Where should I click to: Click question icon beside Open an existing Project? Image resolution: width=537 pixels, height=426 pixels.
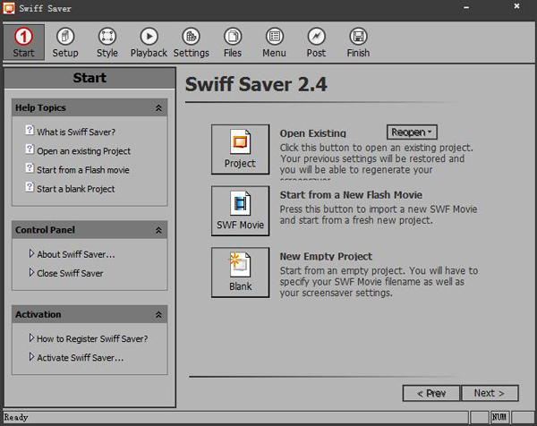[30, 149]
